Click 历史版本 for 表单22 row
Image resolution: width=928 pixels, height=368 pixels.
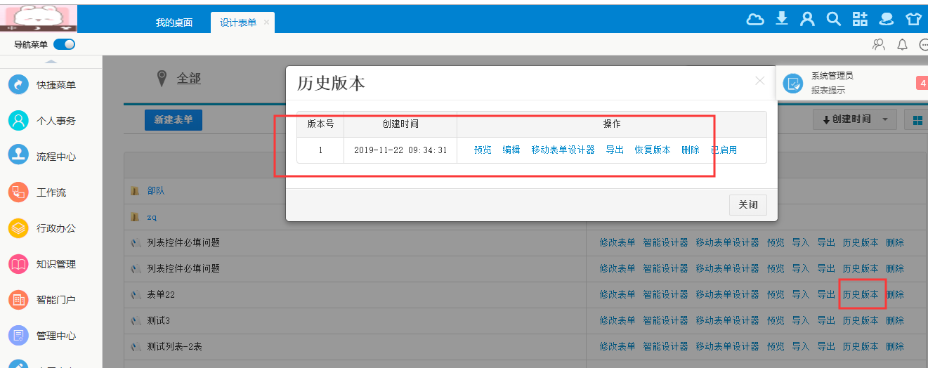tap(861, 294)
